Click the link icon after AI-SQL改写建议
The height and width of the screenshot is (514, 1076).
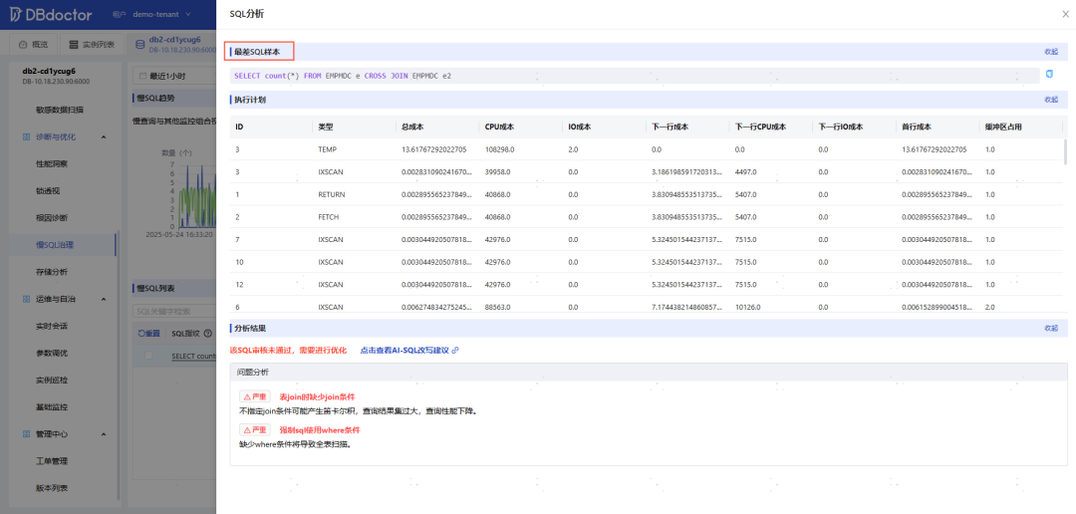click(x=455, y=350)
